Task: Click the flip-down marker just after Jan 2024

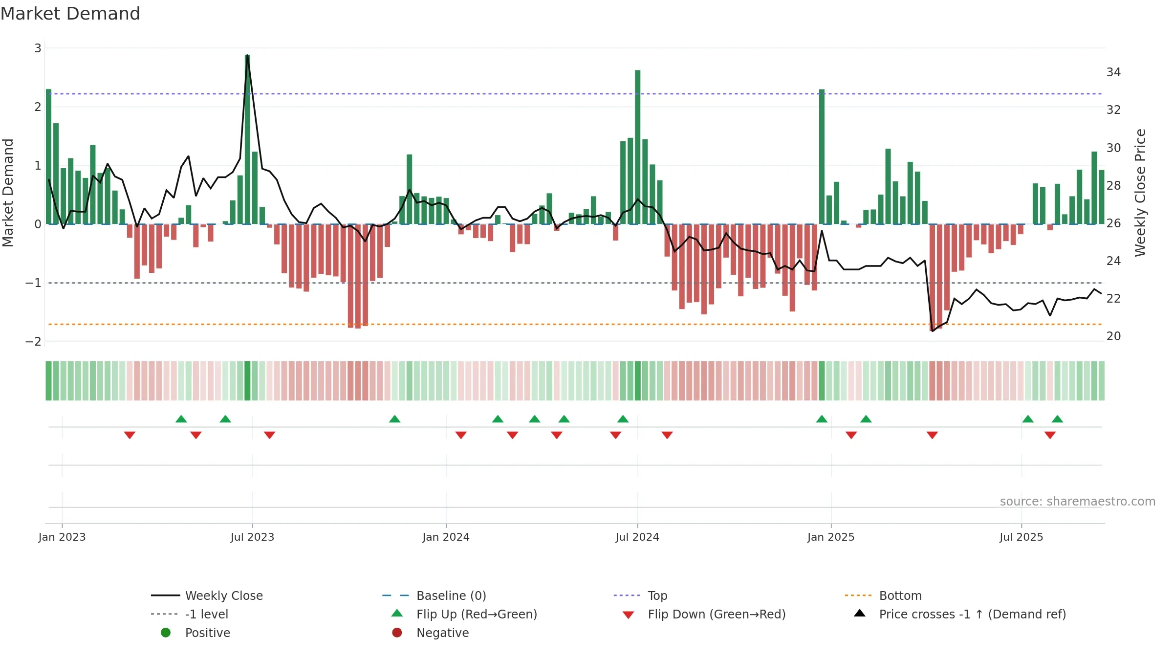Action: tap(461, 435)
